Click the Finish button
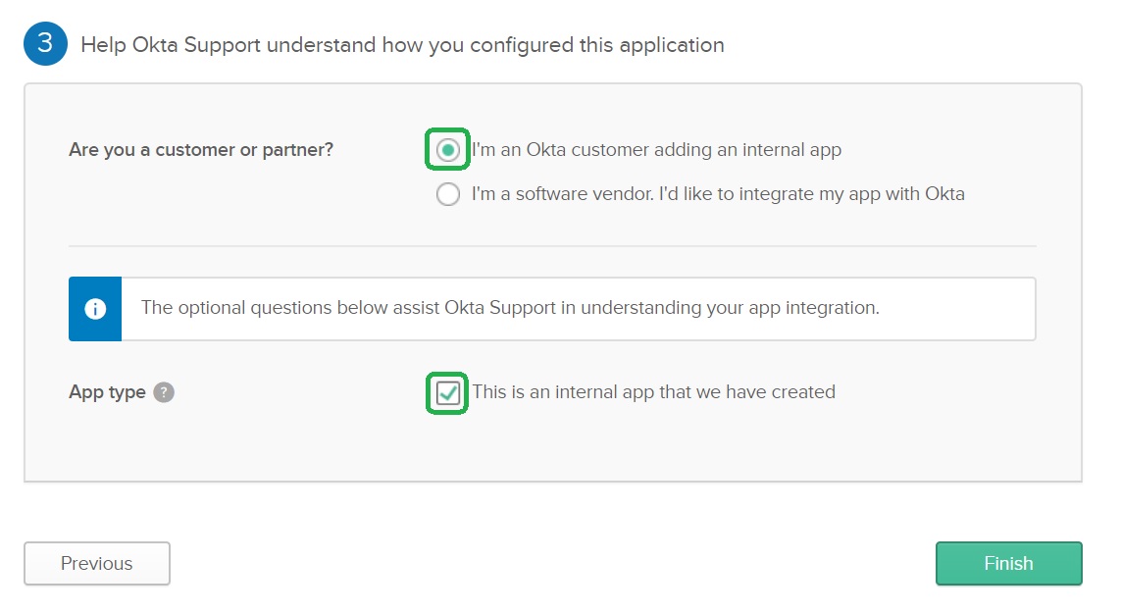Viewport: 1121px width, 612px height. (x=1008, y=563)
